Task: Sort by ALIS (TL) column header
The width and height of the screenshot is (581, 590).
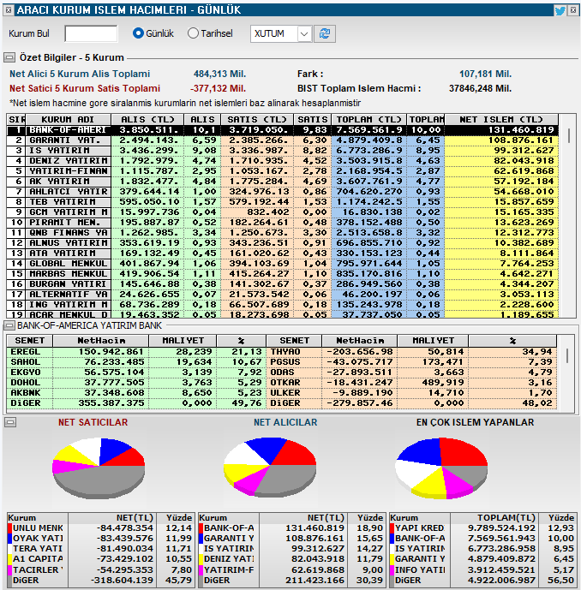Action: (x=147, y=119)
